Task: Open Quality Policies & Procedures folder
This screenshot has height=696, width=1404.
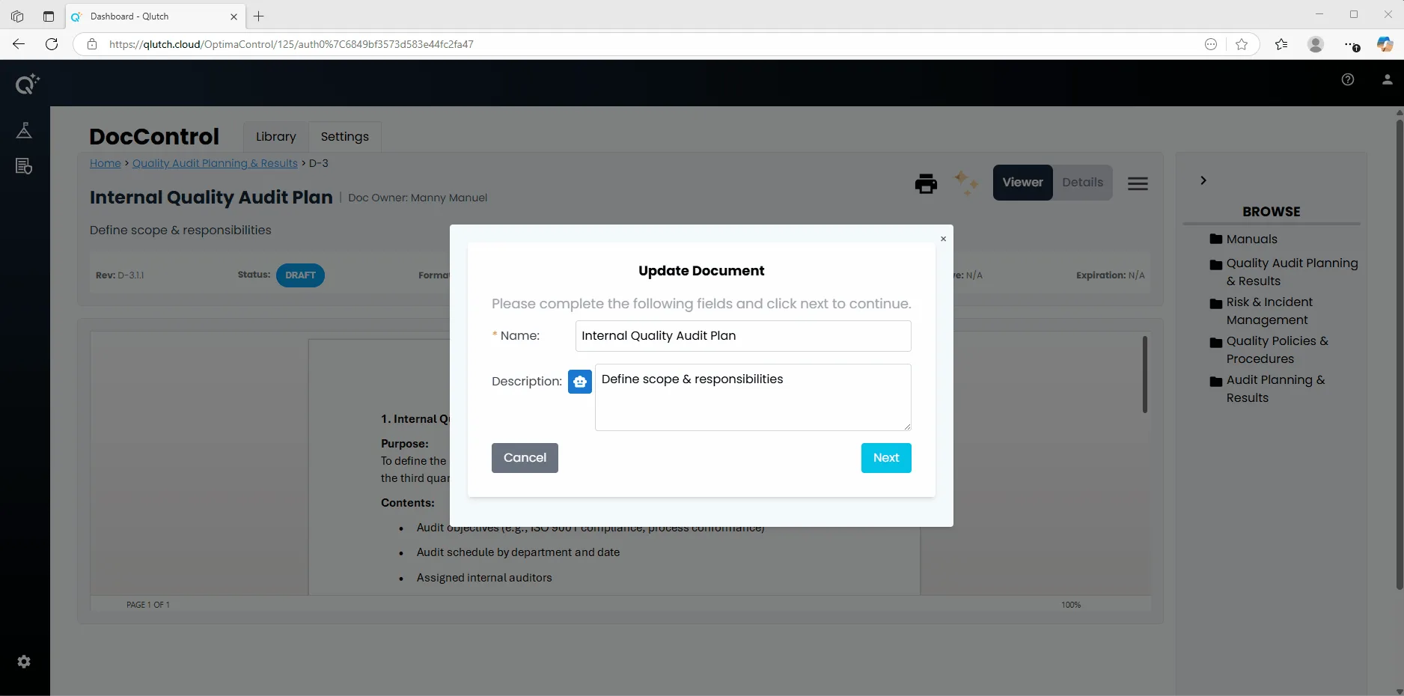Action: tap(1269, 350)
